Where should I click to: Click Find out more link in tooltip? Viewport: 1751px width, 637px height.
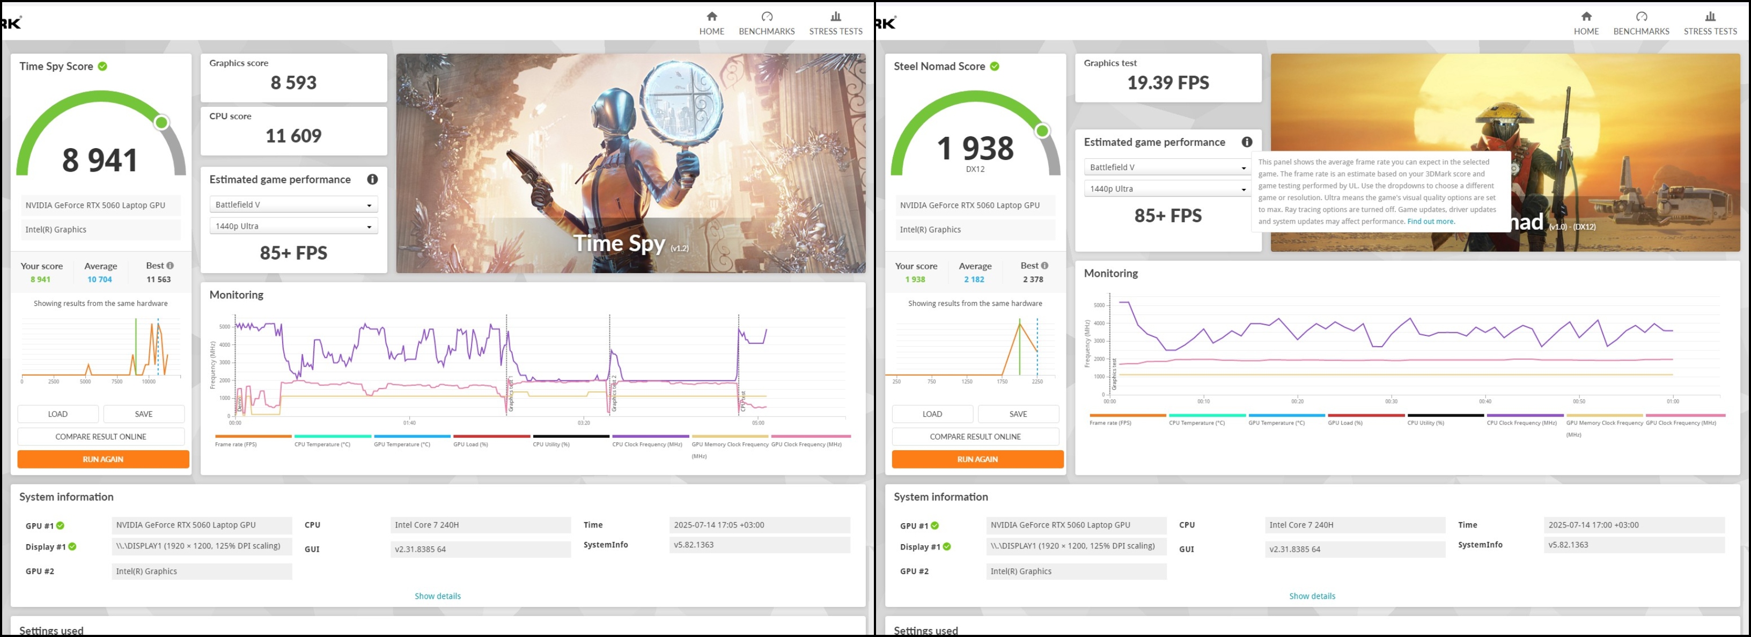click(x=1431, y=222)
